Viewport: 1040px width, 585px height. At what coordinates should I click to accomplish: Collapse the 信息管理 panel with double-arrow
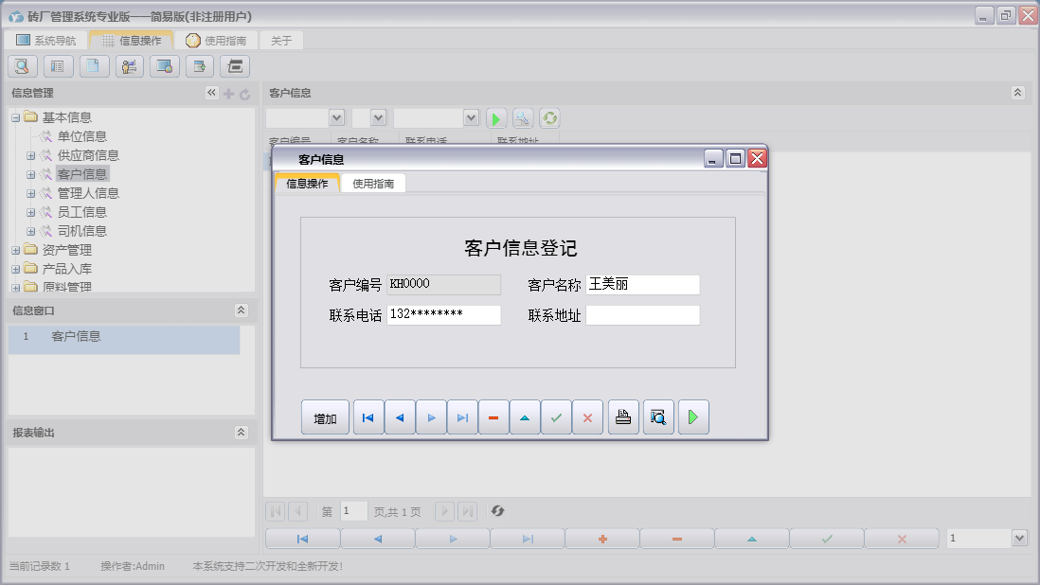(x=211, y=93)
